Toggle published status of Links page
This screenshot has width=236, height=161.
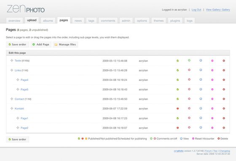pos(177,70)
